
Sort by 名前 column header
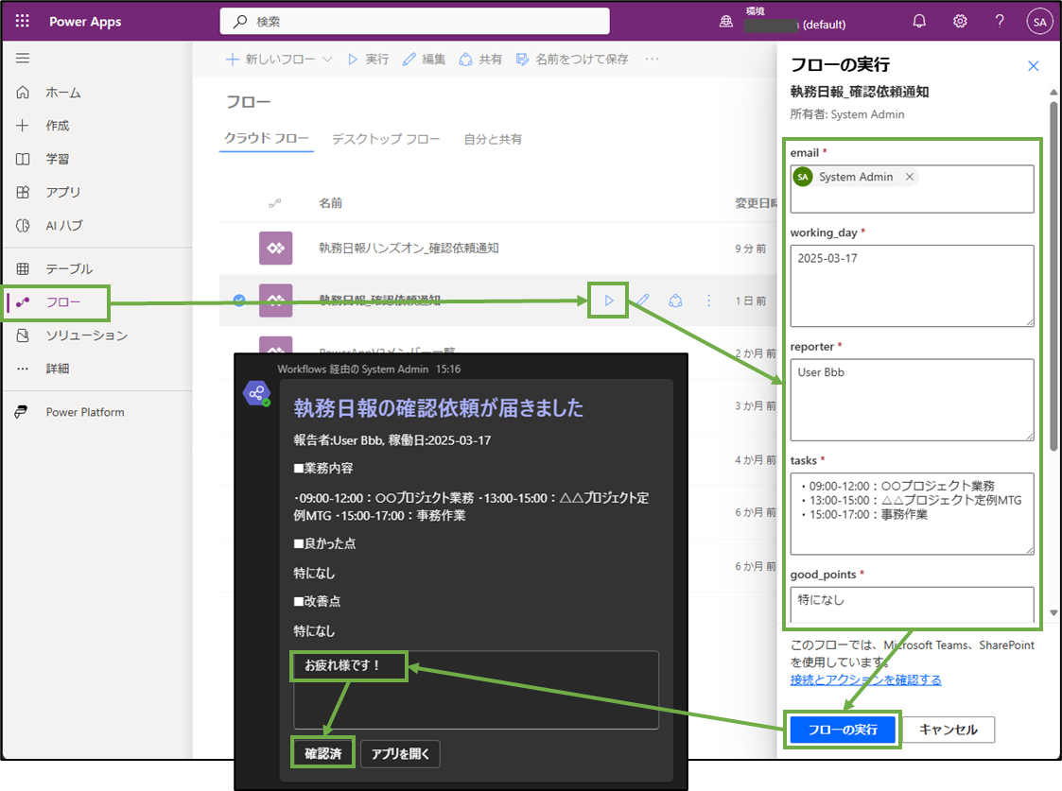click(331, 203)
